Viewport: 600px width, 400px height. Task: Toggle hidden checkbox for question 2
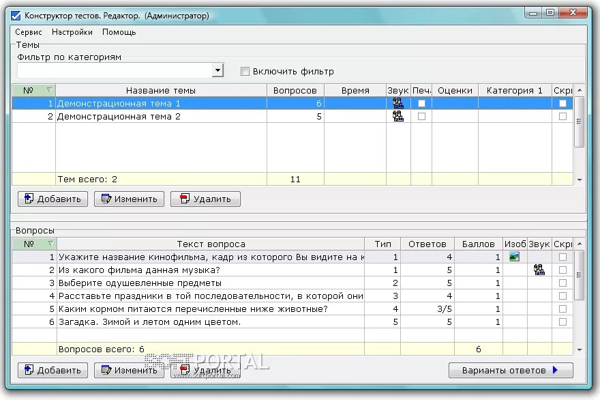[562, 270]
